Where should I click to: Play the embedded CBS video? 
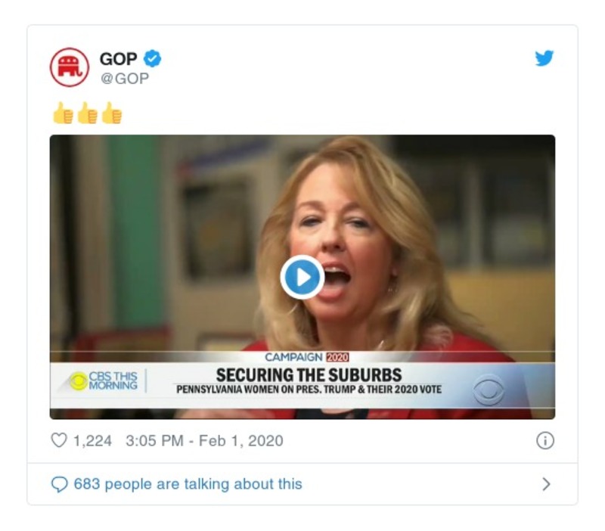[302, 278]
